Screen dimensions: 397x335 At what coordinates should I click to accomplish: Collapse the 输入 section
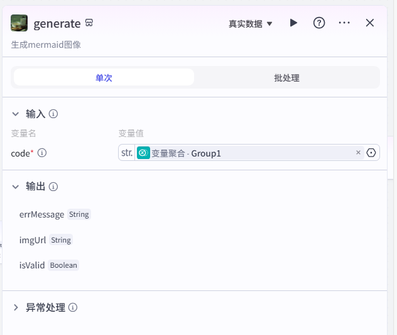(16, 114)
